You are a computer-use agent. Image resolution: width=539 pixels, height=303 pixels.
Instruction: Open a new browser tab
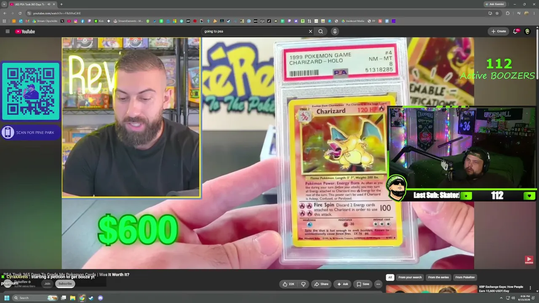coord(61,4)
